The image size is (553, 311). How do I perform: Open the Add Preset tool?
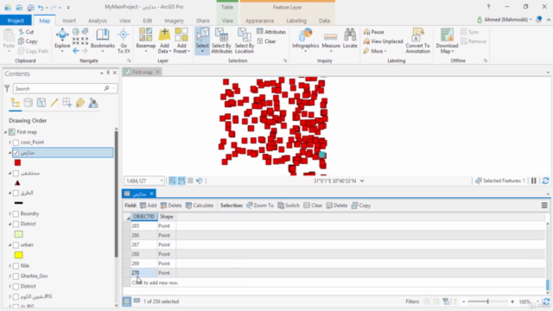[x=181, y=41]
